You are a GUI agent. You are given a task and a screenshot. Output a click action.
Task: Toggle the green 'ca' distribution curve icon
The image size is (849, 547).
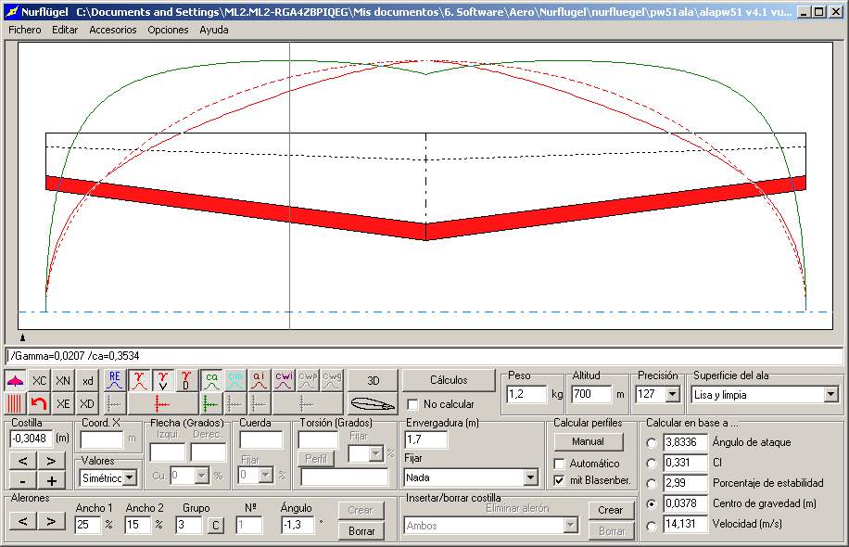pyautogui.click(x=211, y=381)
